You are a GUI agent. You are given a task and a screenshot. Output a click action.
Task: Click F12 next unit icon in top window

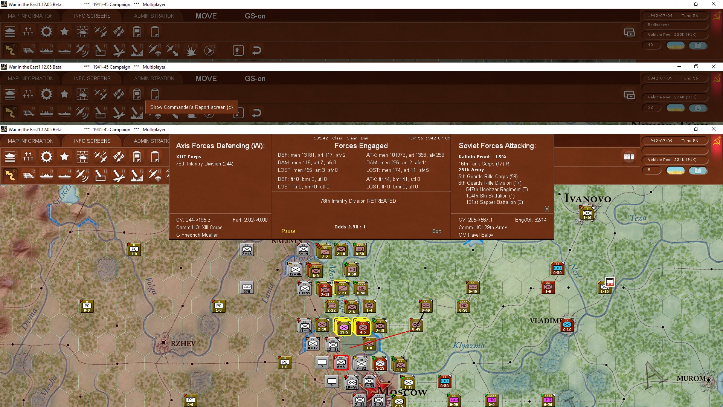(209, 50)
